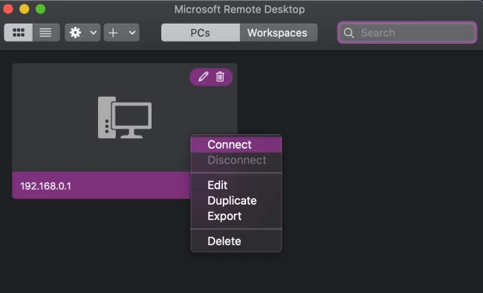Viewport: 483px width, 293px height.
Task: Switch to the list view icon
Action: coord(45,33)
